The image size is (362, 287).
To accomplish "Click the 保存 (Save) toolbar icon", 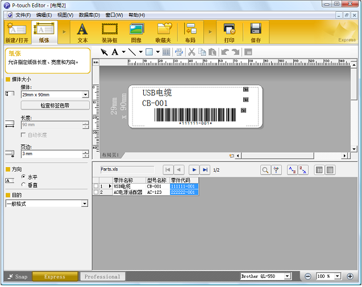I will click(x=256, y=32).
